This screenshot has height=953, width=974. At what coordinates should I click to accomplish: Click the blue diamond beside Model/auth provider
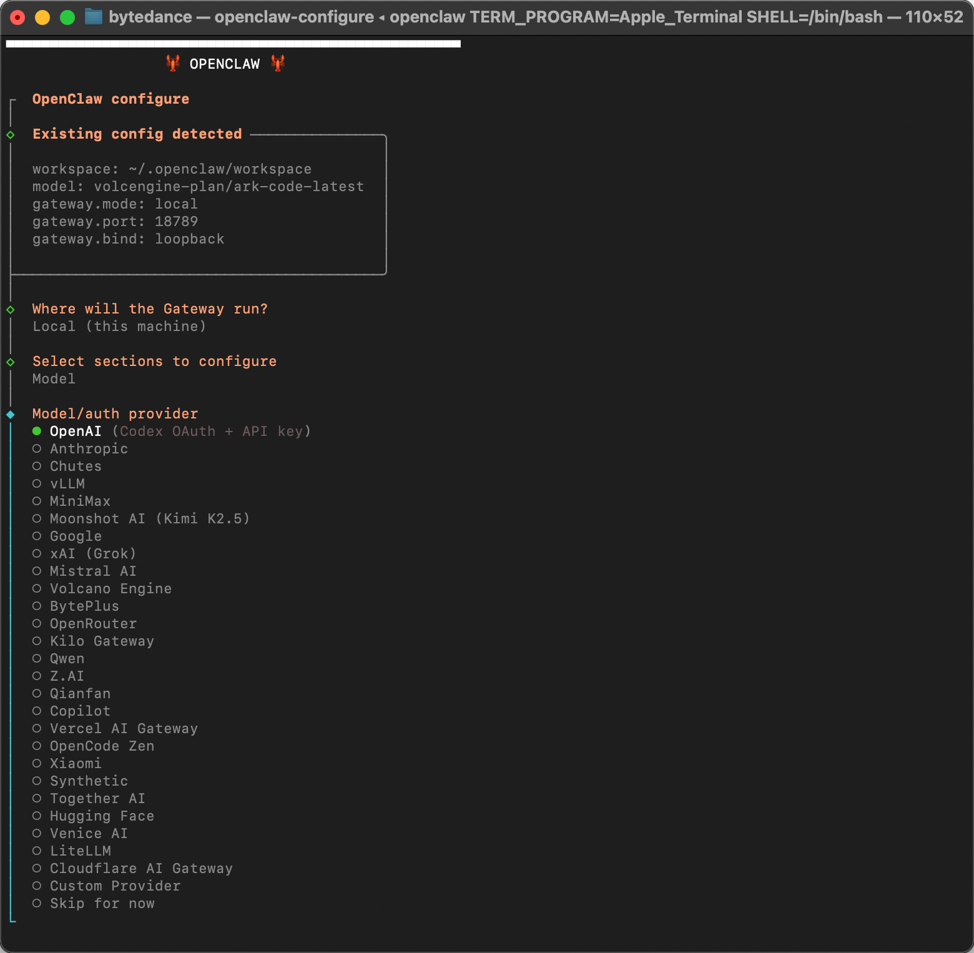(x=11, y=415)
